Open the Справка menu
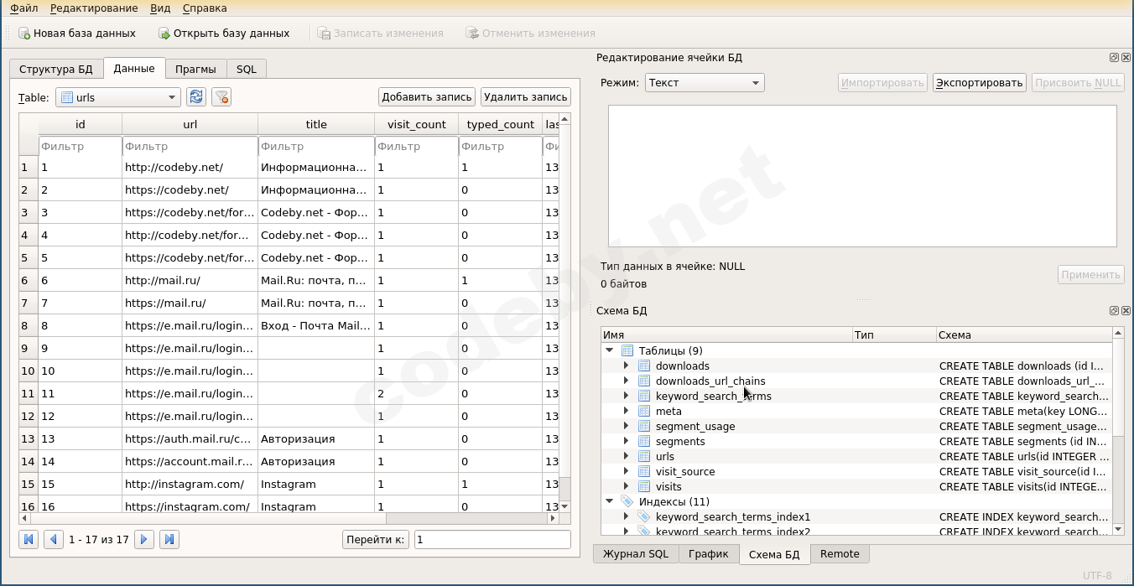Image resolution: width=1134 pixels, height=586 pixels. tap(204, 8)
